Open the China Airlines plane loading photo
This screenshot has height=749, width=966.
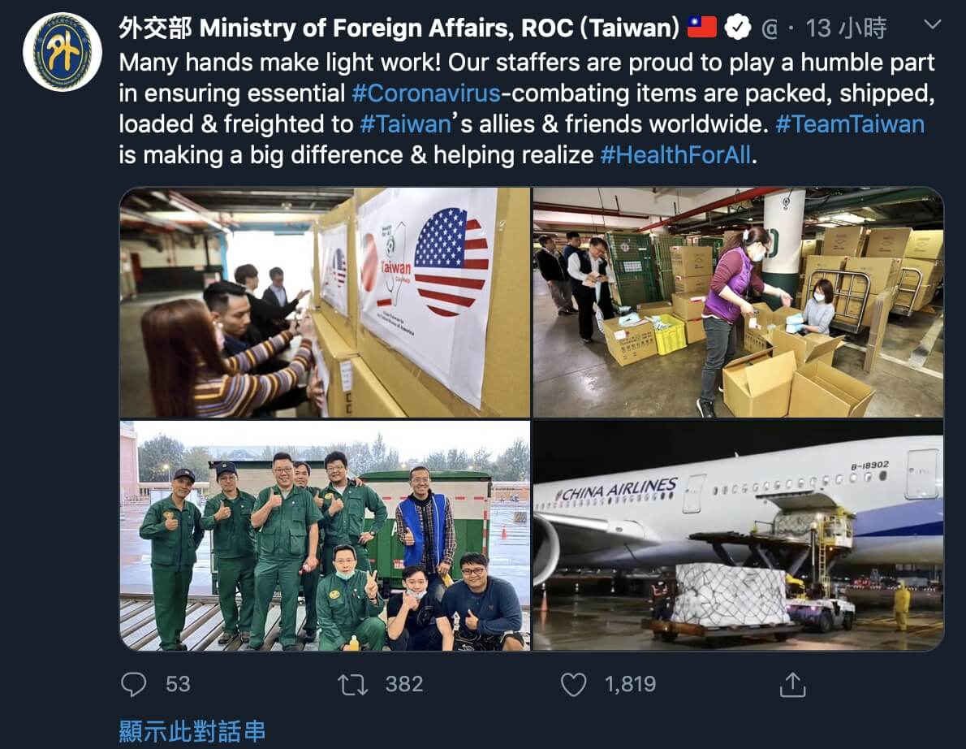coord(738,535)
